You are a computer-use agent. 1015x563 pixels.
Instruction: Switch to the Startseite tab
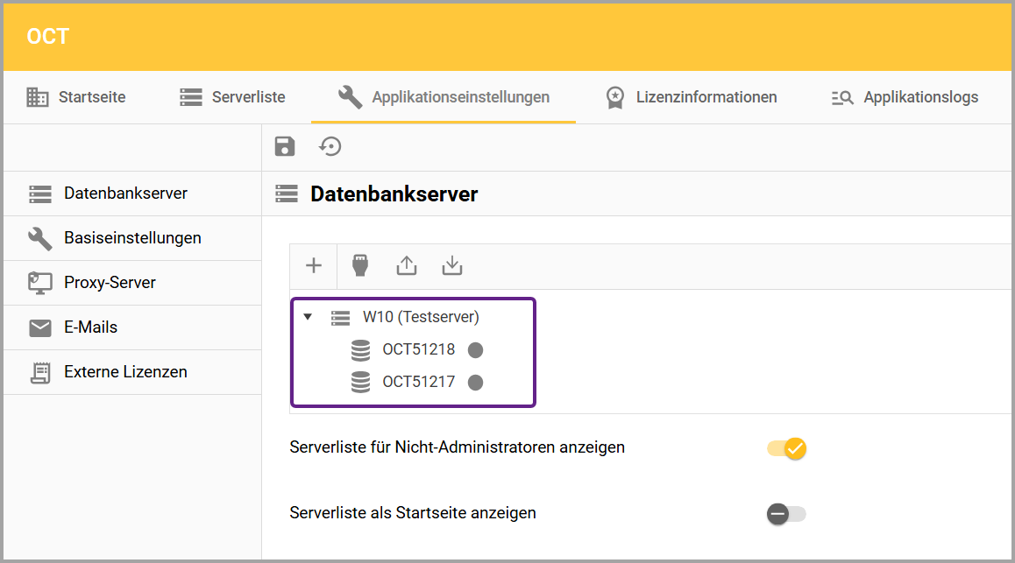pos(76,97)
